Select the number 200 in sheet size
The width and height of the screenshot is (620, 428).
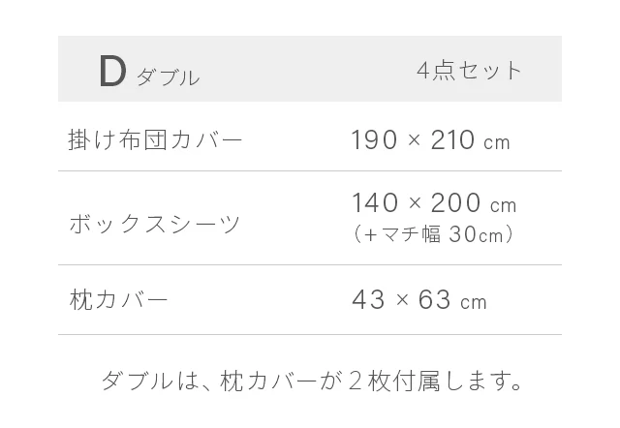(457, 203)
